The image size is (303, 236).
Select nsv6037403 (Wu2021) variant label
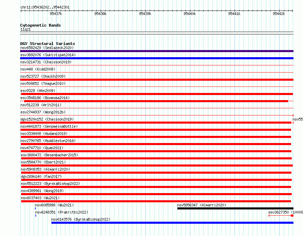click(40, 198)
